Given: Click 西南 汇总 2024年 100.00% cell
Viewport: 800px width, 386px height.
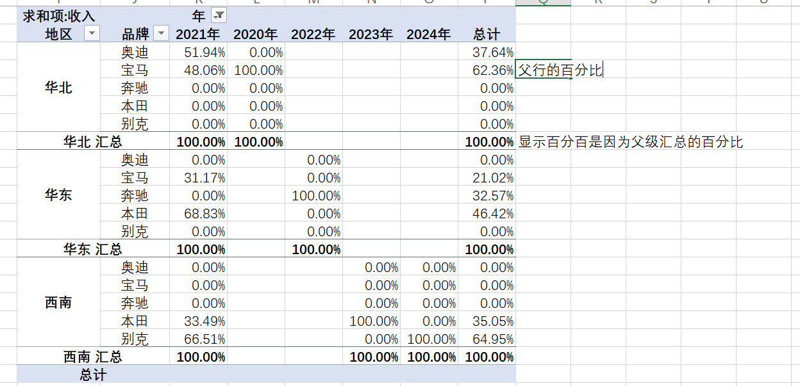Looking at the screenshot, I should 429,357.
